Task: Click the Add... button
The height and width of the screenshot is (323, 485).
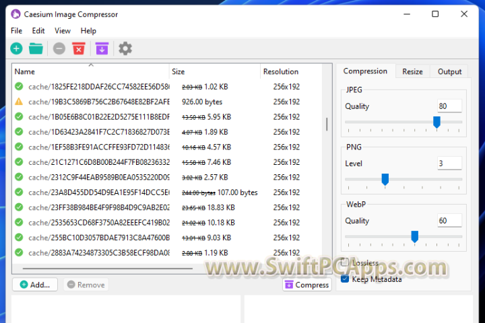Action: 35,285
